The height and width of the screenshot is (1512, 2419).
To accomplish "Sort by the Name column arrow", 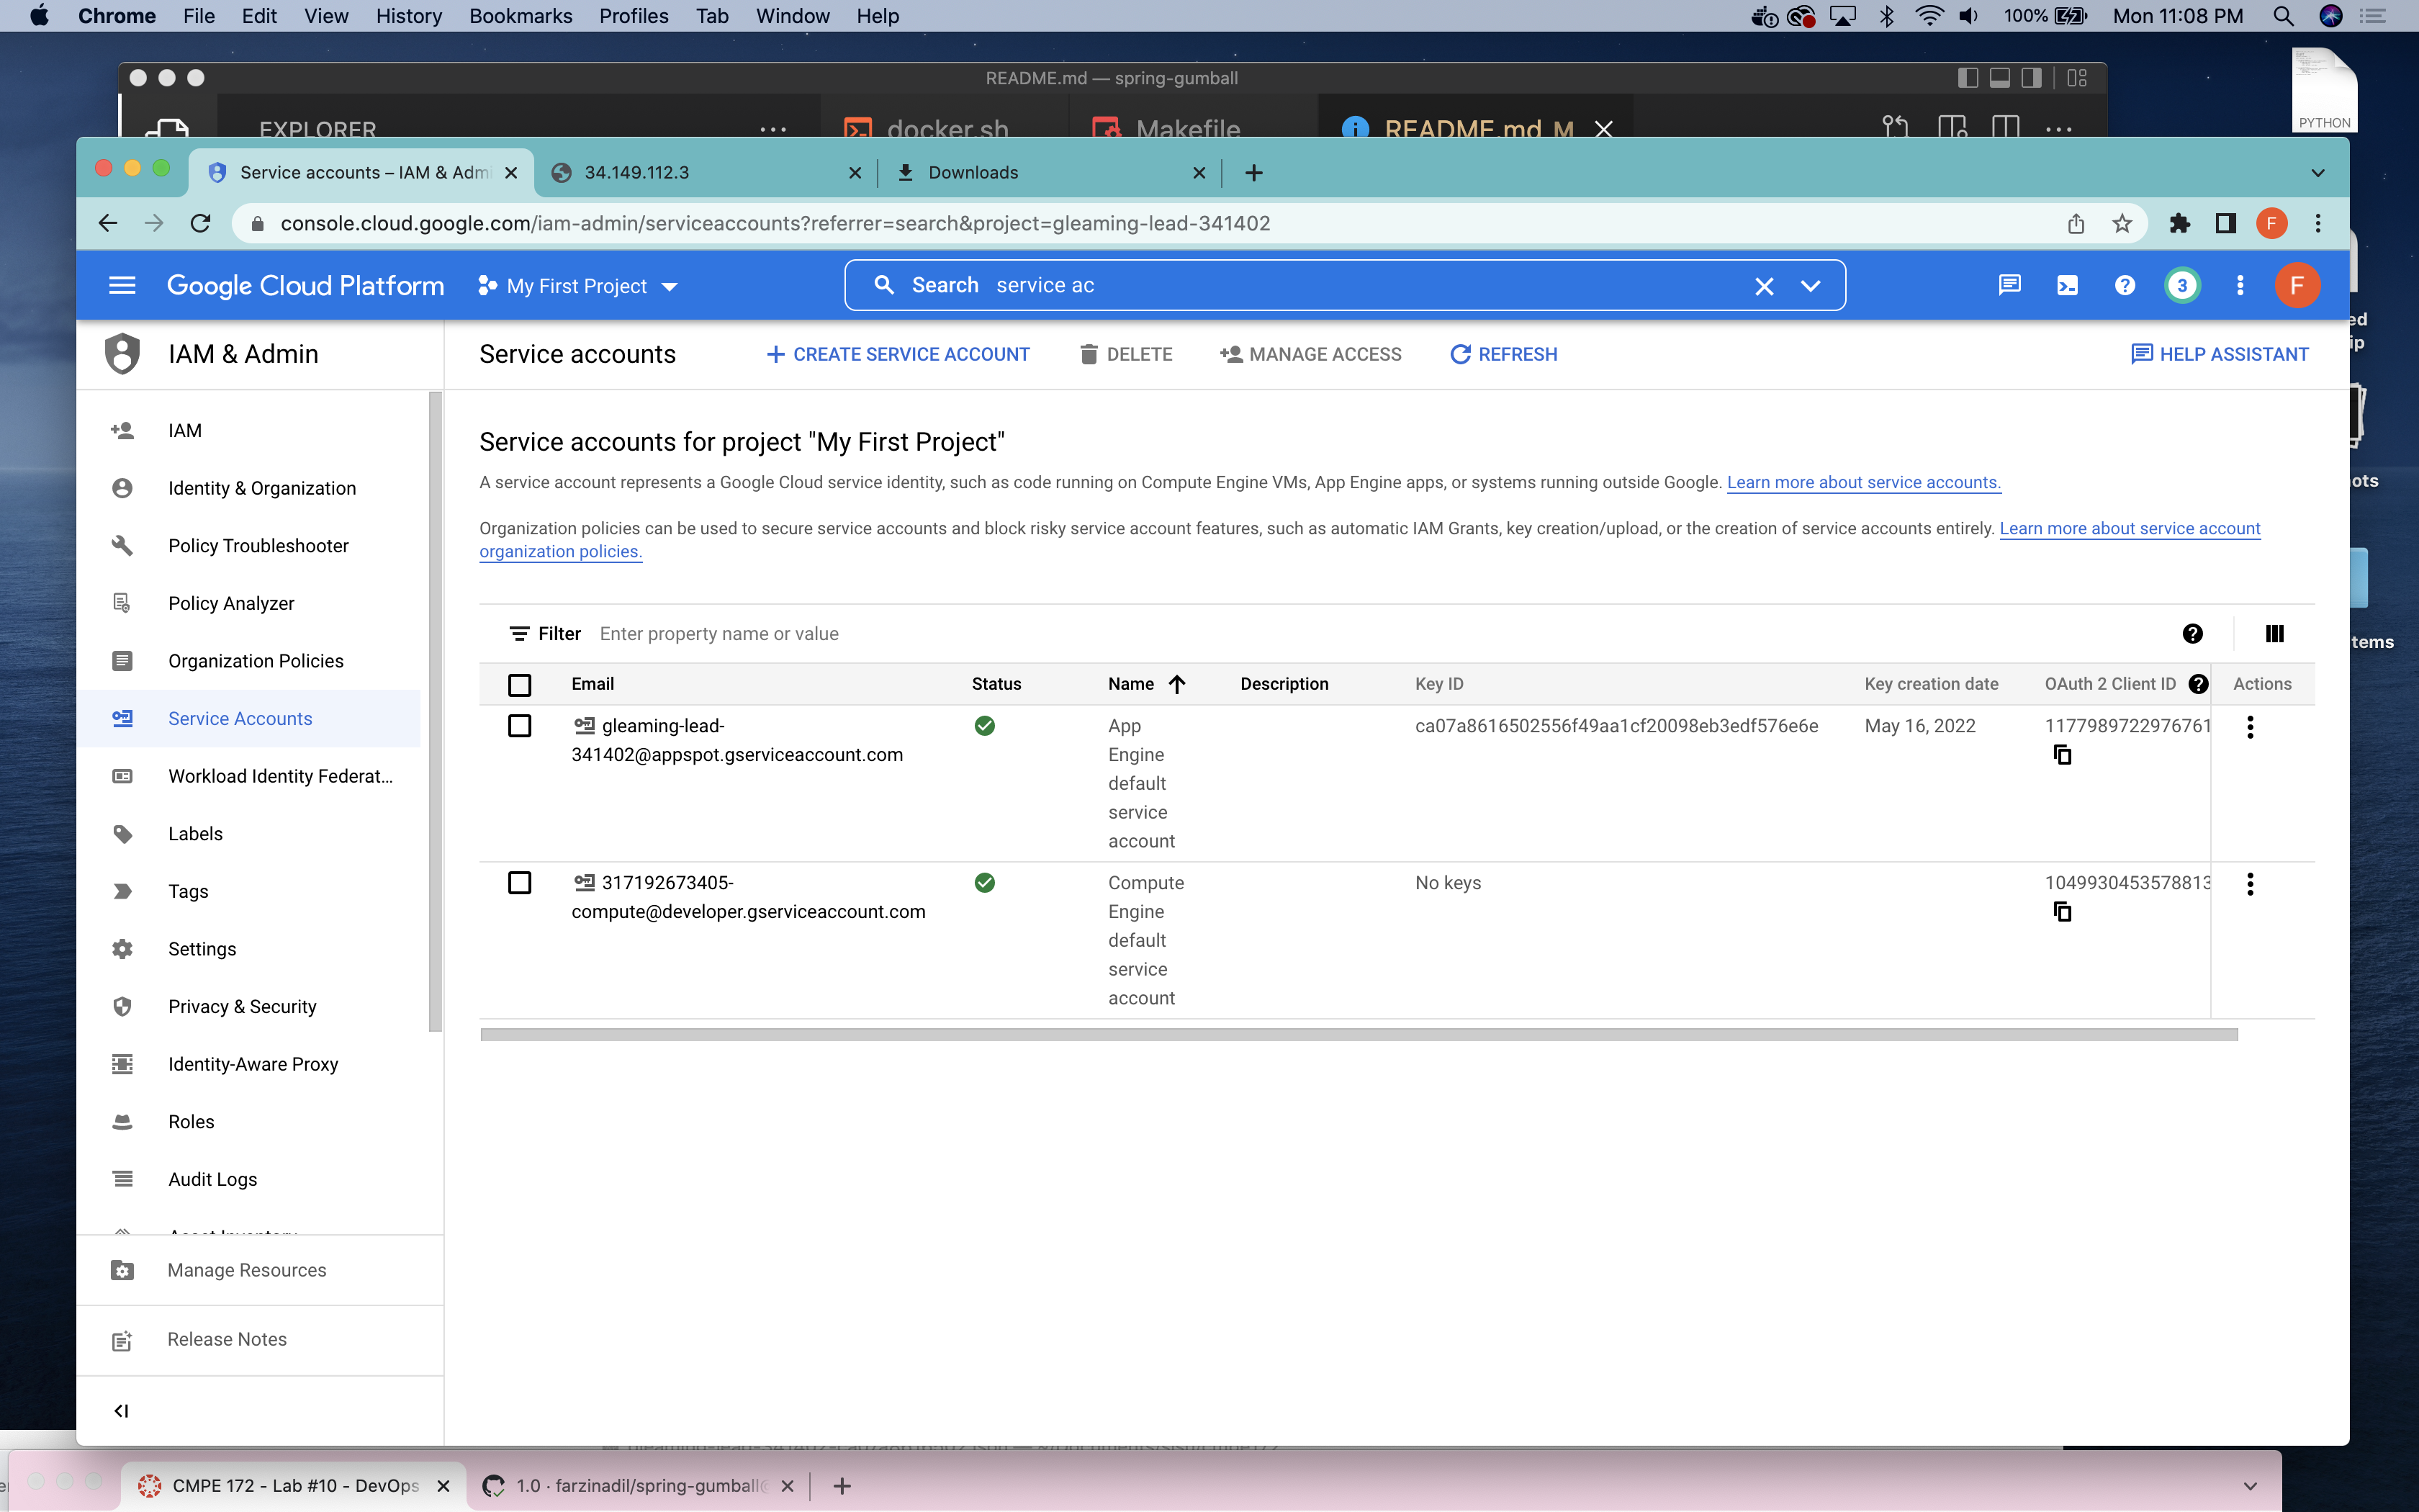I will click(1176, 685).
